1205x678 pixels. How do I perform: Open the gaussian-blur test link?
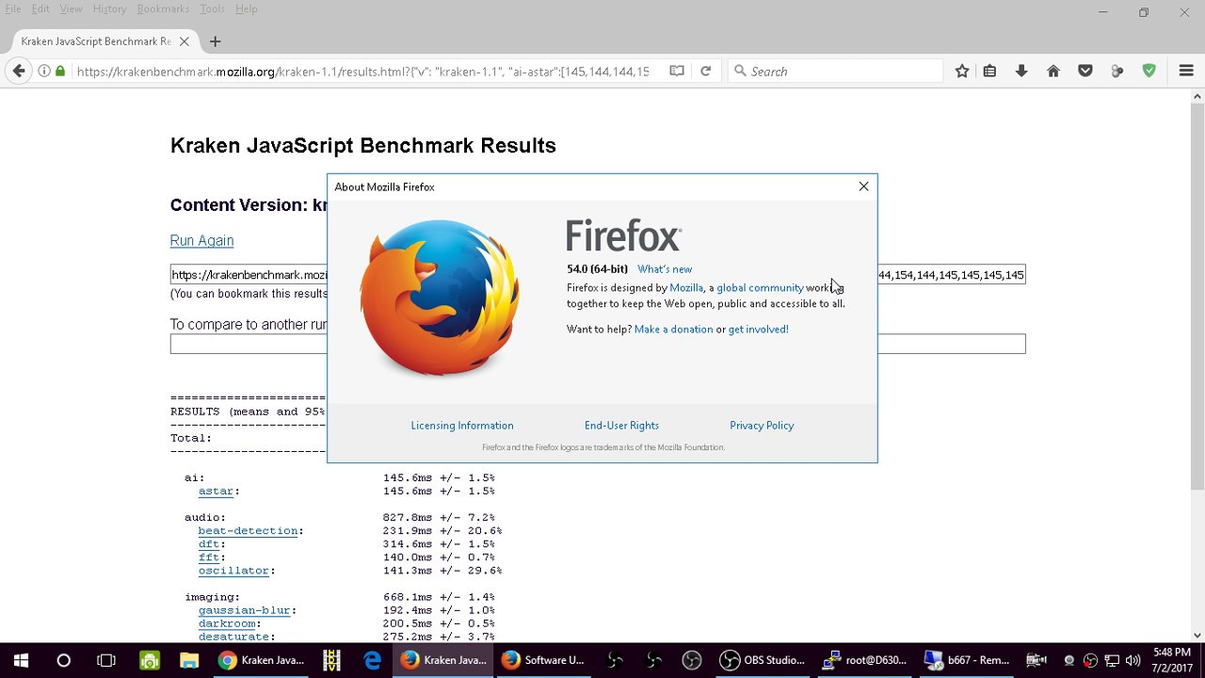click(244, 610)
